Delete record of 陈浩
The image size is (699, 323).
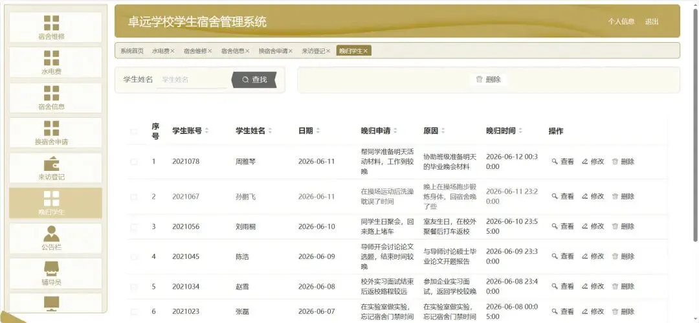pos(623,256)
